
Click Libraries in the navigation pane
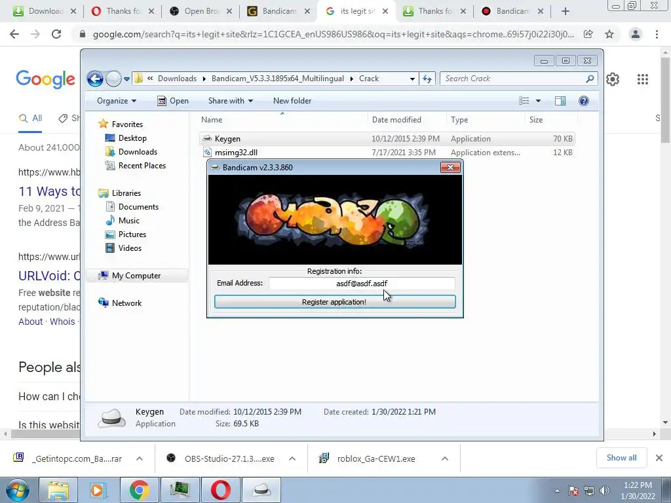(126, 193)
